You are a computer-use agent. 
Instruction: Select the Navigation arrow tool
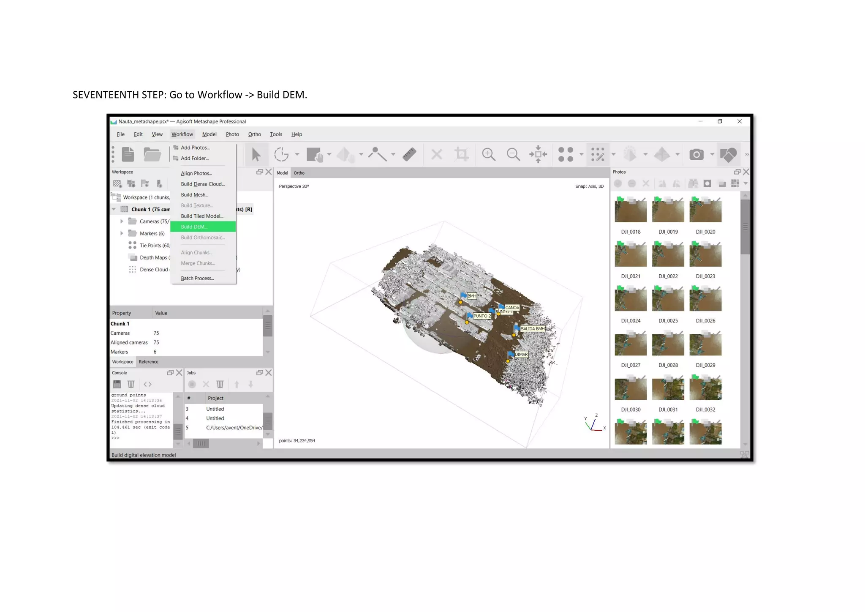pos(256,154)
